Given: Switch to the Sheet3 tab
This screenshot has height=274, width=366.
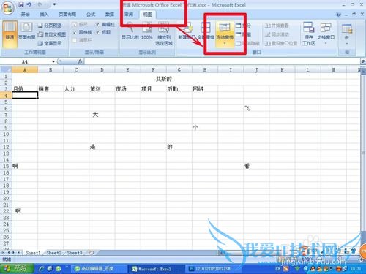Looking at the screenshot, I should pos(75,253).
